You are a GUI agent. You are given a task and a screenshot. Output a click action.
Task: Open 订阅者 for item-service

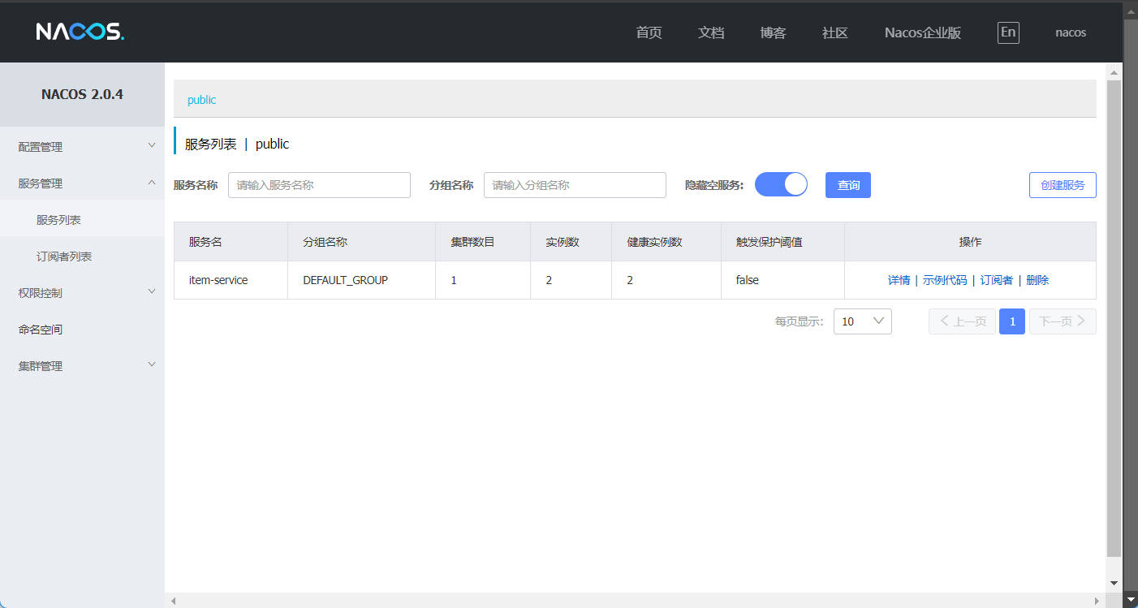point(997,280)
